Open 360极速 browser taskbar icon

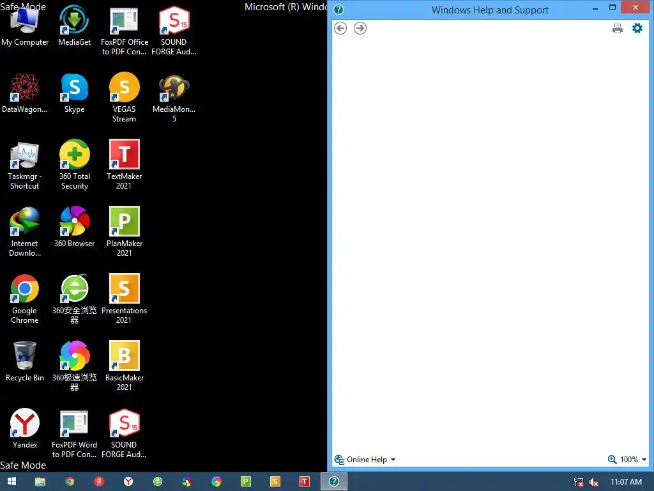217,481
